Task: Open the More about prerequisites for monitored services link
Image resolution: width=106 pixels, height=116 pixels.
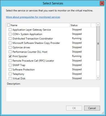Action: [33, 17]
